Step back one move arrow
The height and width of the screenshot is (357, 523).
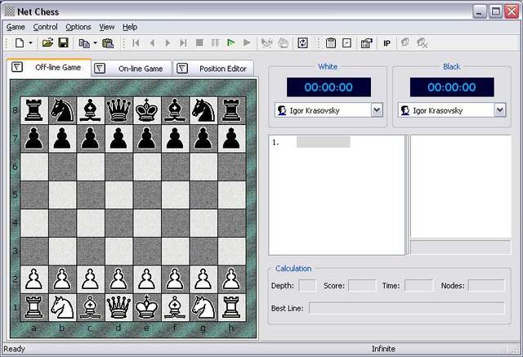[153, 43]
